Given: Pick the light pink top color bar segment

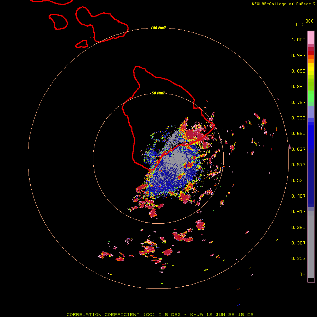Looking at the screenshot, I should coord(311,38).
